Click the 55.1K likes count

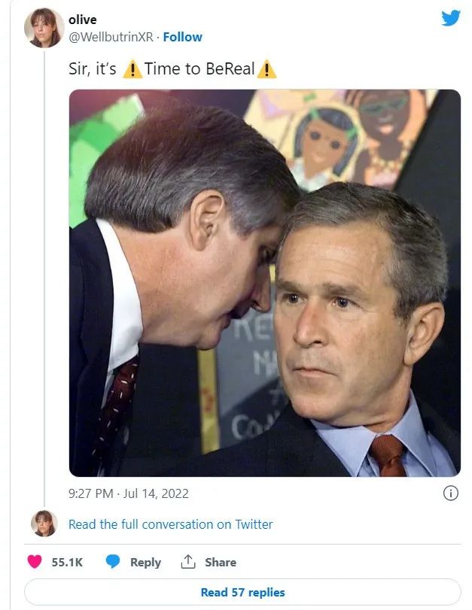point(67,562)
